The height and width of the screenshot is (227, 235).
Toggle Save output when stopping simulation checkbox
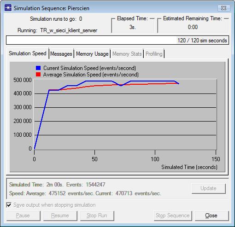pyautogui.click(x=9, y=205)
